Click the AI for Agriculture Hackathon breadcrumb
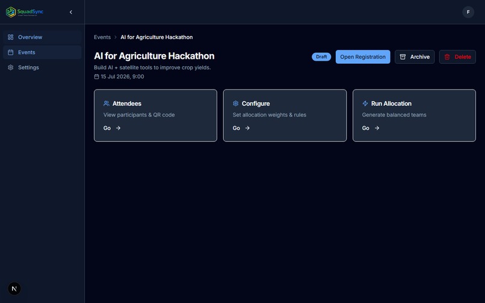 156,37
